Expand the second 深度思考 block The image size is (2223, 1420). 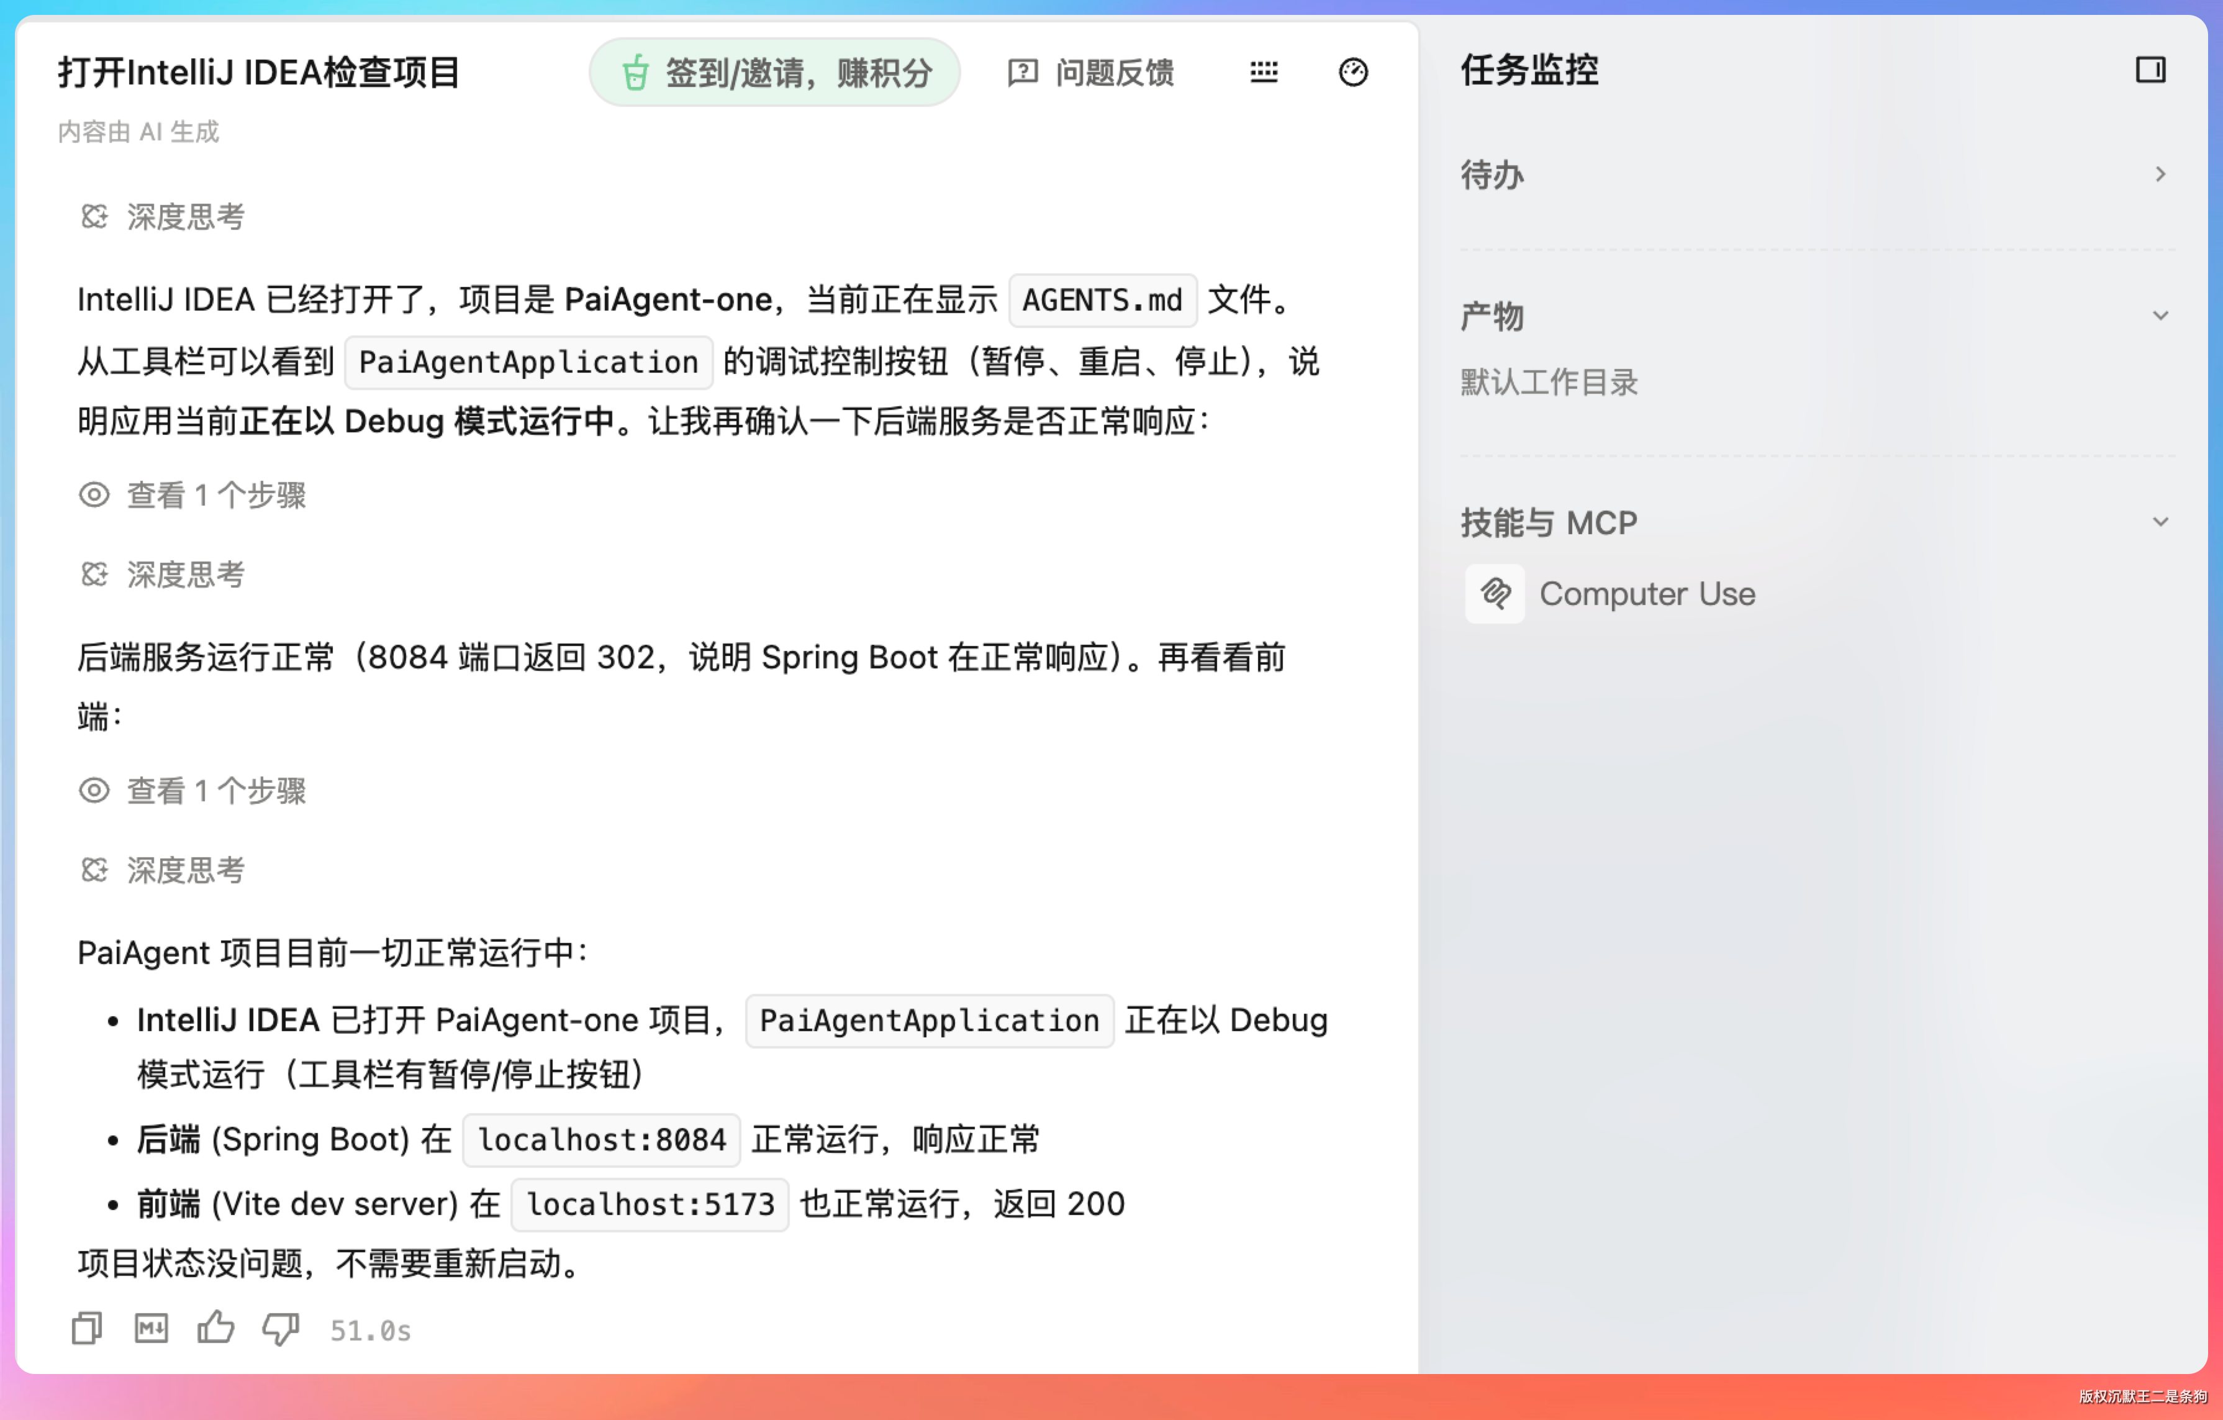pos(163,575)
